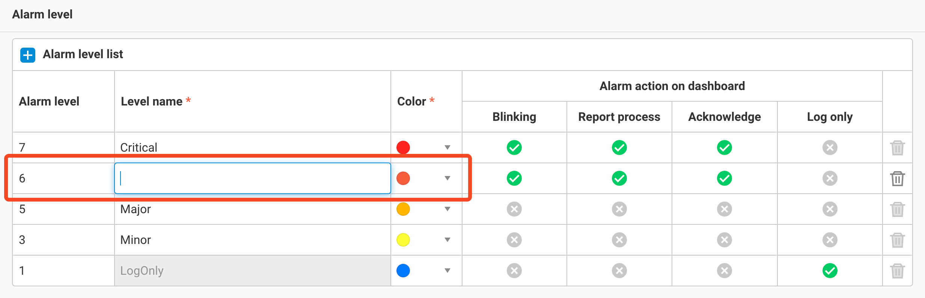
Task: Click the Major level name field
Action: [252, 209]
